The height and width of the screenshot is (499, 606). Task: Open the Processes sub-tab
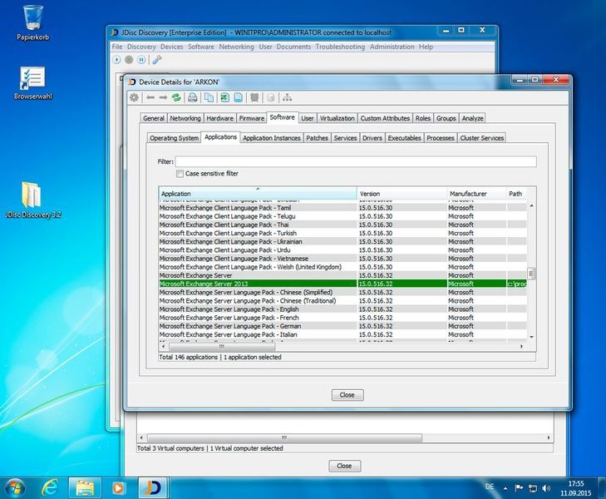[441, 138]
